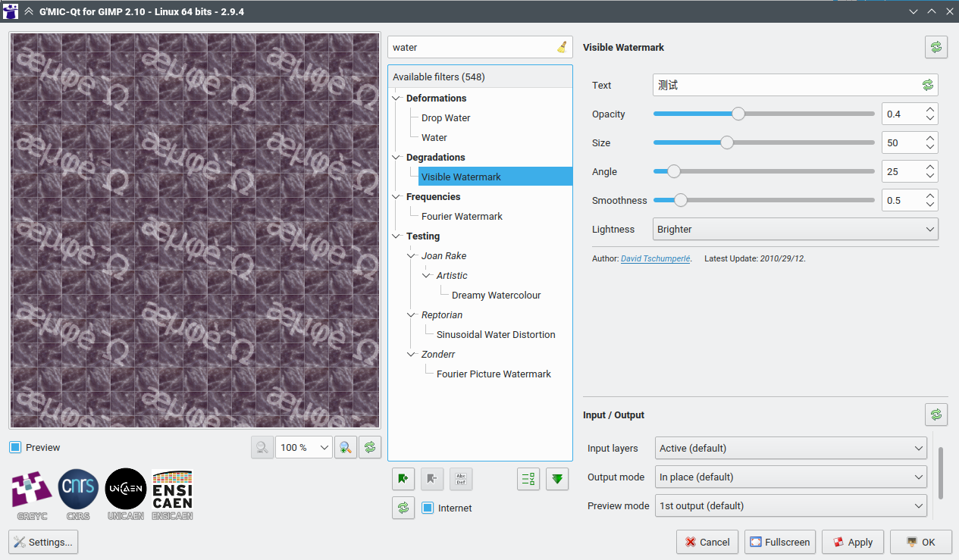Click update filters refresh icon near Internet
The image size is (959, 560).
pos(403,508)
